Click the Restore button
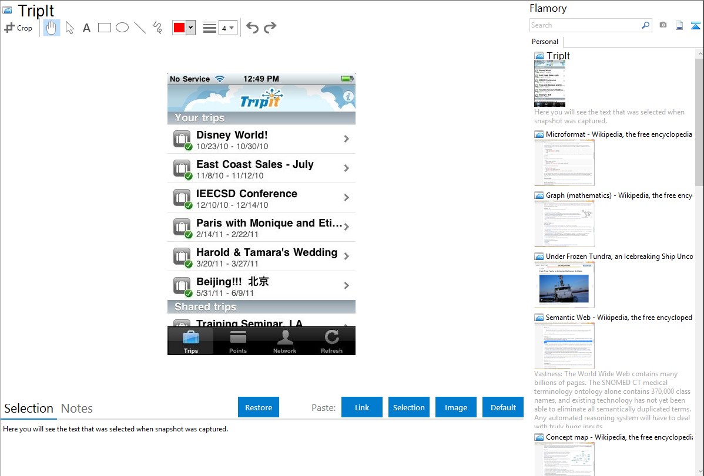704x476 pixels. [259, 407]
